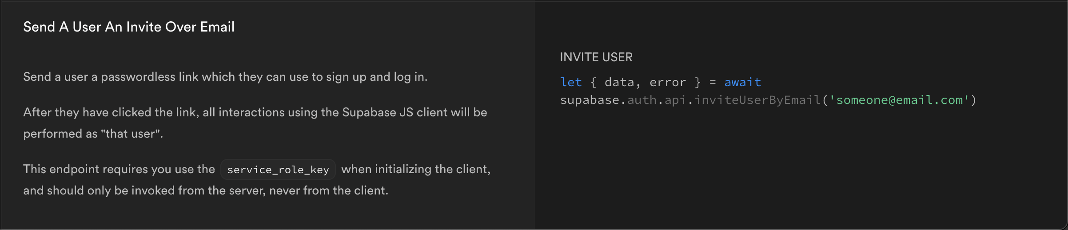Click the 'error' variable in the code
This screenshot has width=1068, height=230.
pos(668,83)
